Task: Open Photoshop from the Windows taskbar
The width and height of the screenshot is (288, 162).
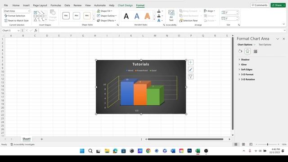Action: pyautogui.click(x=189, y=151)
